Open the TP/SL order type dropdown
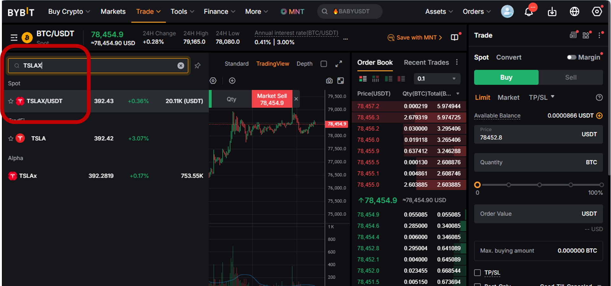The image size is (611, 286). coord(541,97)
